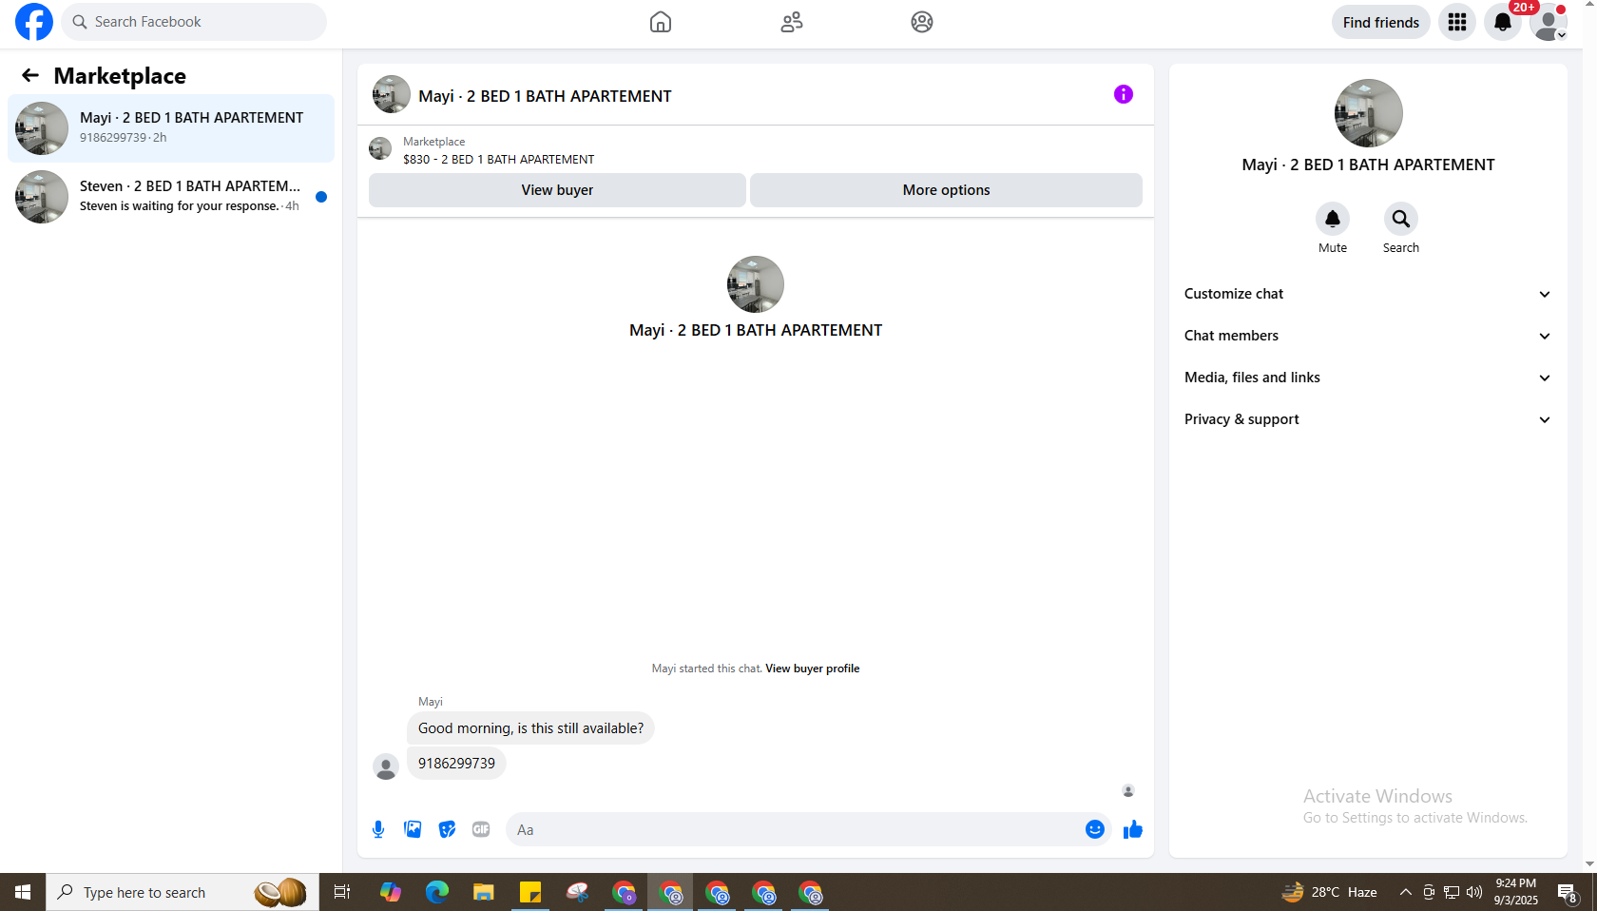Open the View buyer profile link
Viewport: 1597px width, 911px height.
coord(812,669)
